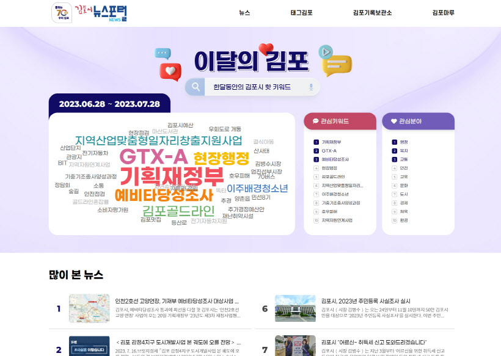Select GTX-A in the word cloud
501x356 pixels.
tap(153, 157)
